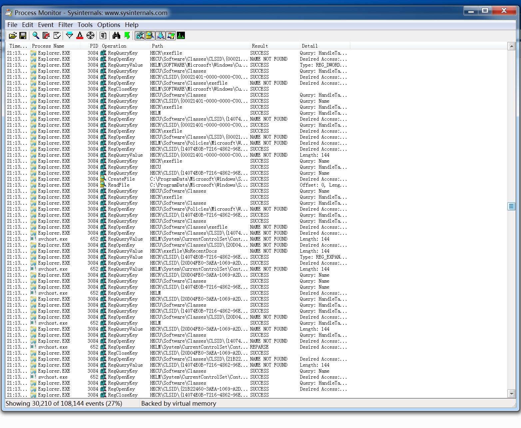
Task: Click the Detail column header
Action: tap(325, 46)
